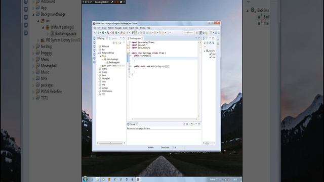Viewport: 324px width, 182px height.
Task: Collapse the src folder node
Action: coord(100,56)
